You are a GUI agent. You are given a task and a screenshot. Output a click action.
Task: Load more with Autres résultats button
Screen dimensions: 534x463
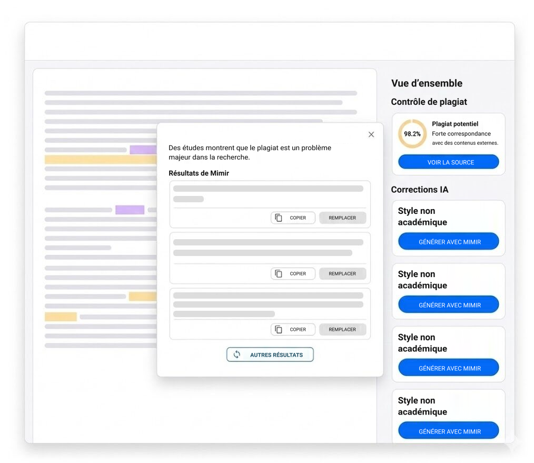coord(270,354)
